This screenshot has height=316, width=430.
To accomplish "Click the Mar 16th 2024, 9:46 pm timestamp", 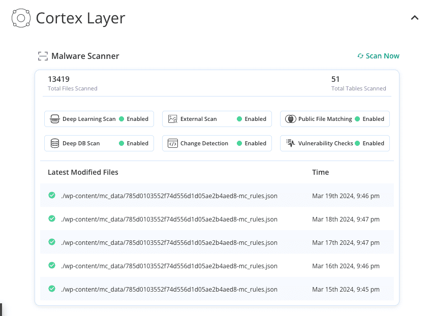I will pos(346,266).
